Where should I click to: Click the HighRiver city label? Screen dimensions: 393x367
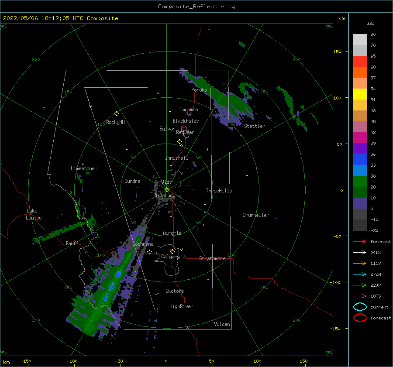[181, 306]
